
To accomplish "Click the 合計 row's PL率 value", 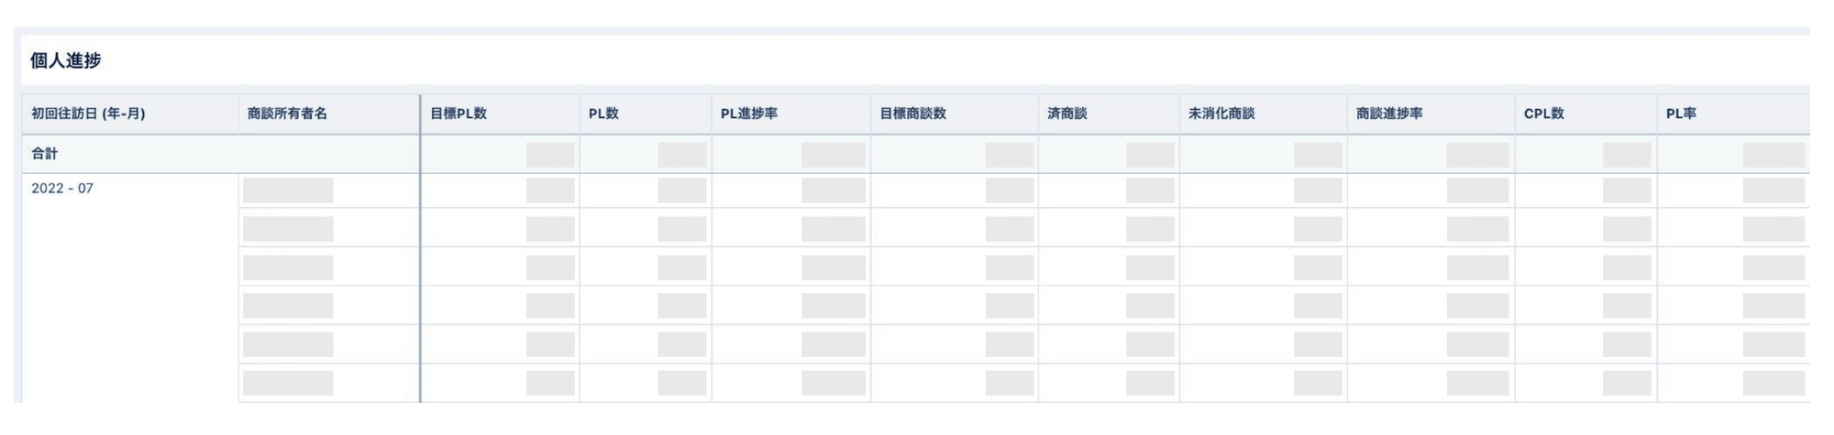I will (x=1773, y=155).
